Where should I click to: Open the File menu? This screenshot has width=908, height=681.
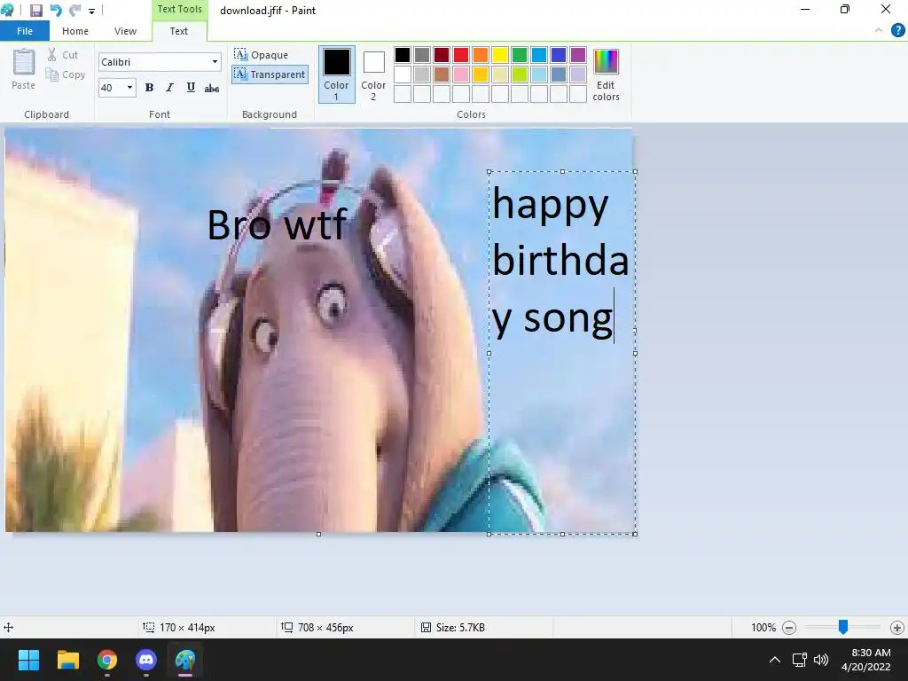[25, 31]
